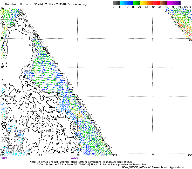Image resolution: width=192 pixels, height=169 pixels.
Task: Click the green 15-20 knots legend segment
Action: click(136, 3)
